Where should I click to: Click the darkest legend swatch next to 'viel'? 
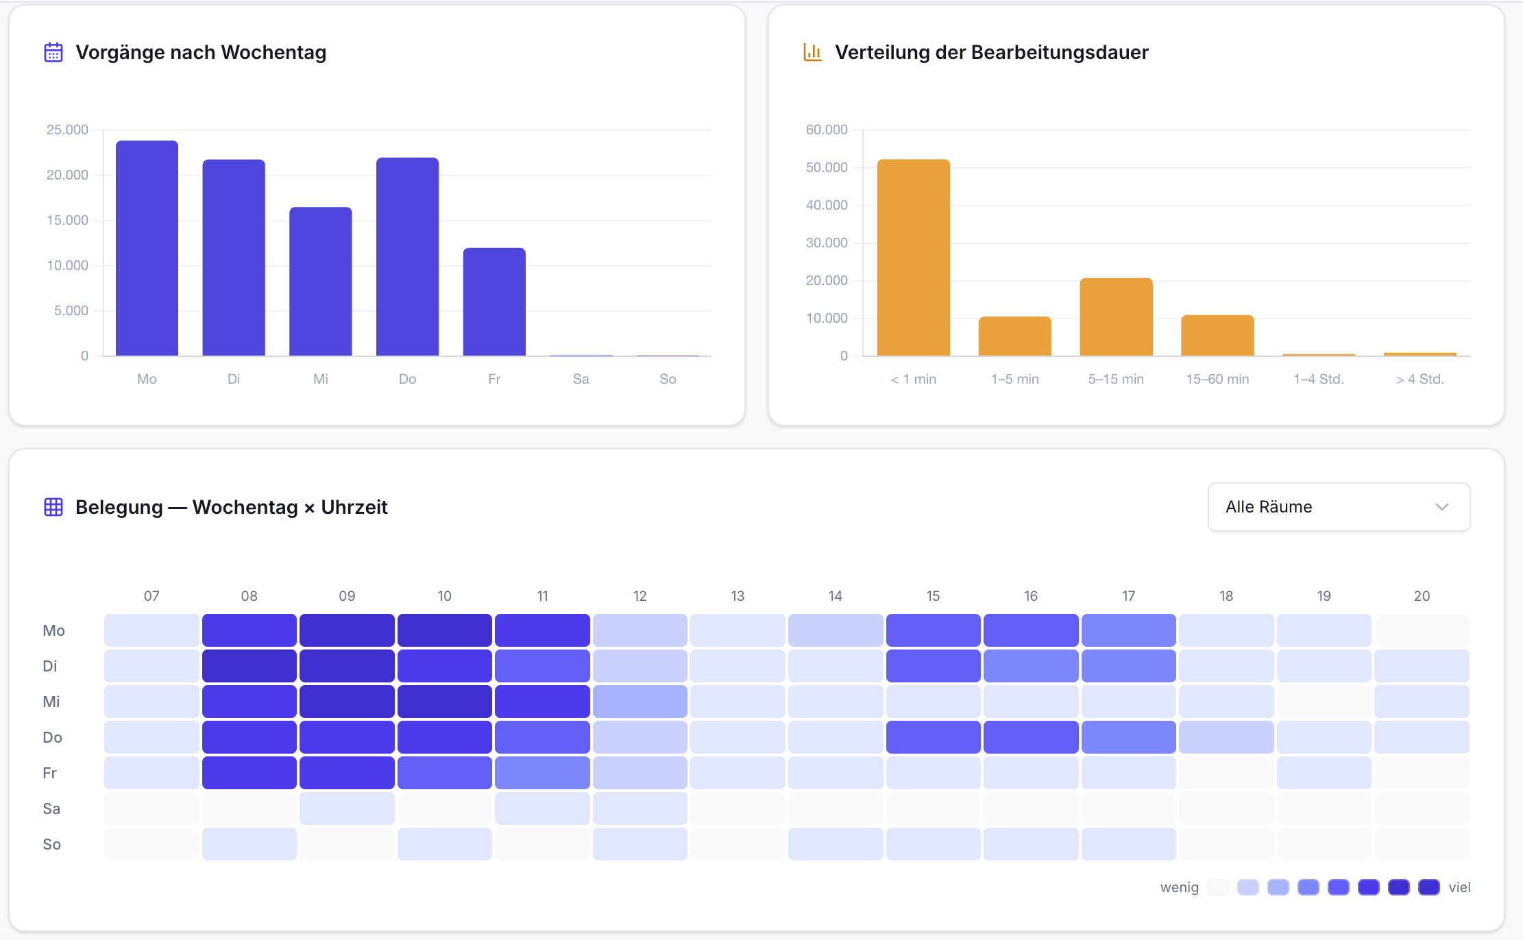1429,887
